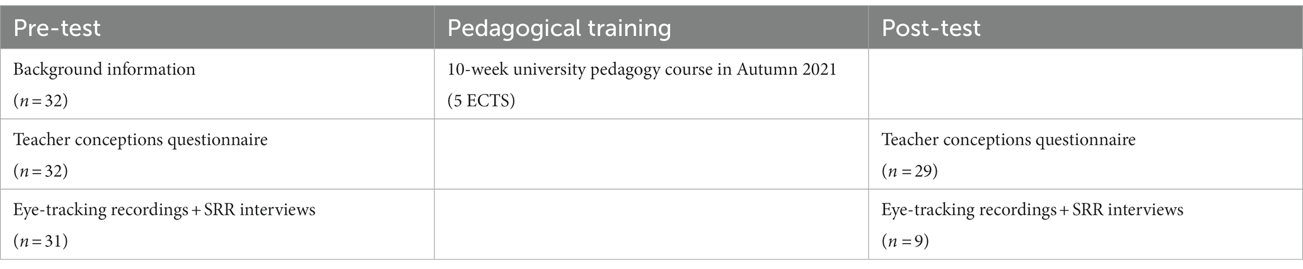Click the Pre-test column header

pyautogui.click(x=57, y=28)
